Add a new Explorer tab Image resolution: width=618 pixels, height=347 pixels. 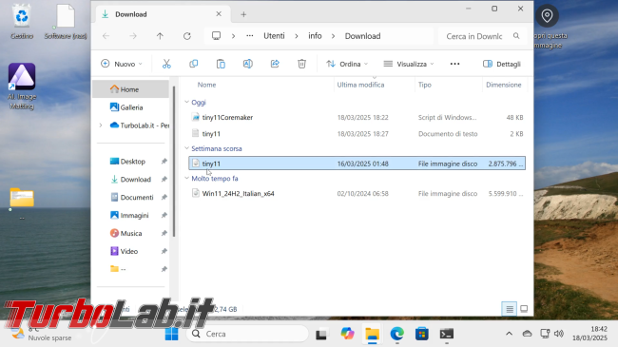[x=243, y=14]
